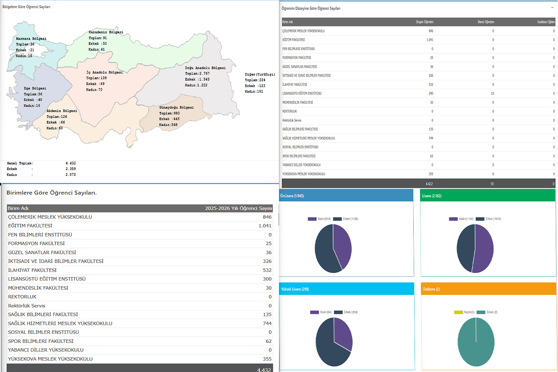Screen dimensions: 558x372
Task: Click the ÖnLisans pie chart
Action: pyautogui.click(x=333, y=248)
